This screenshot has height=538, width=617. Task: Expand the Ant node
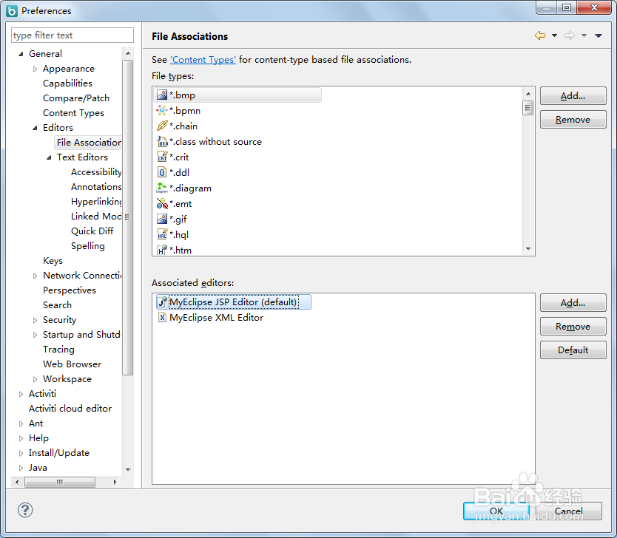click(x=21, y=423)
